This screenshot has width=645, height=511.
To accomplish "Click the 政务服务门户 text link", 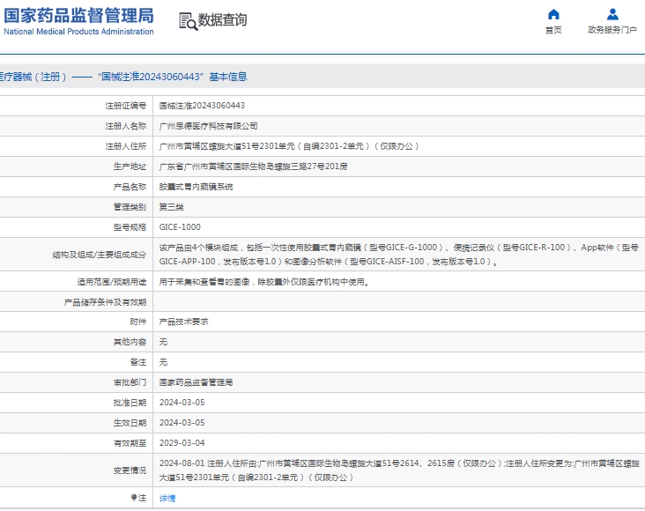I will (612, 30).
